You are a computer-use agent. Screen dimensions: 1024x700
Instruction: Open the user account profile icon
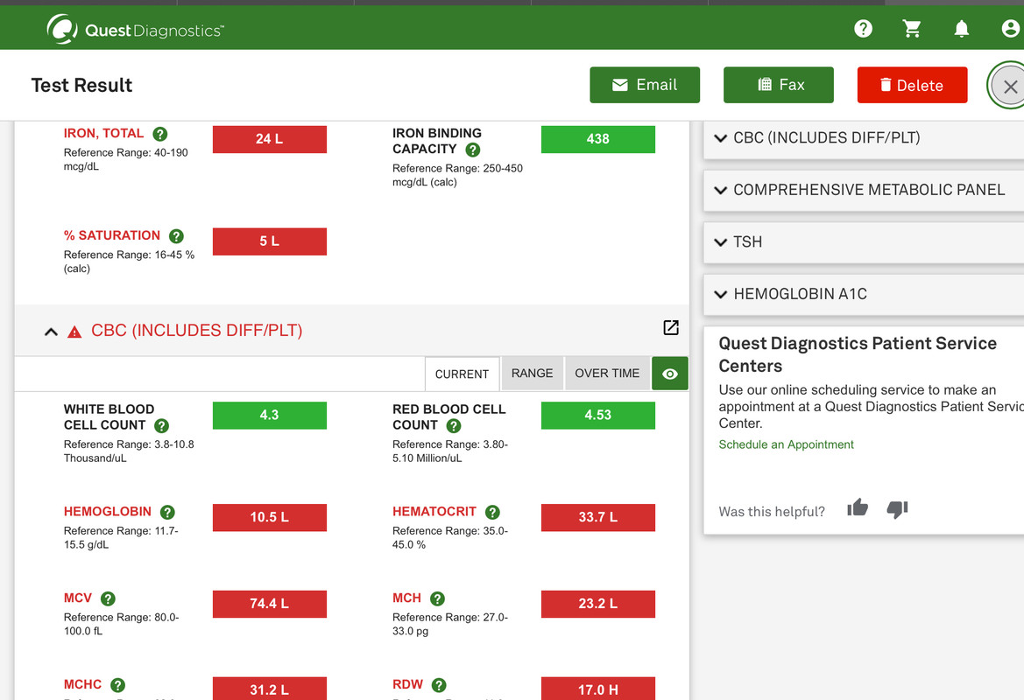pyautogui.click(x=1010, y=29)
